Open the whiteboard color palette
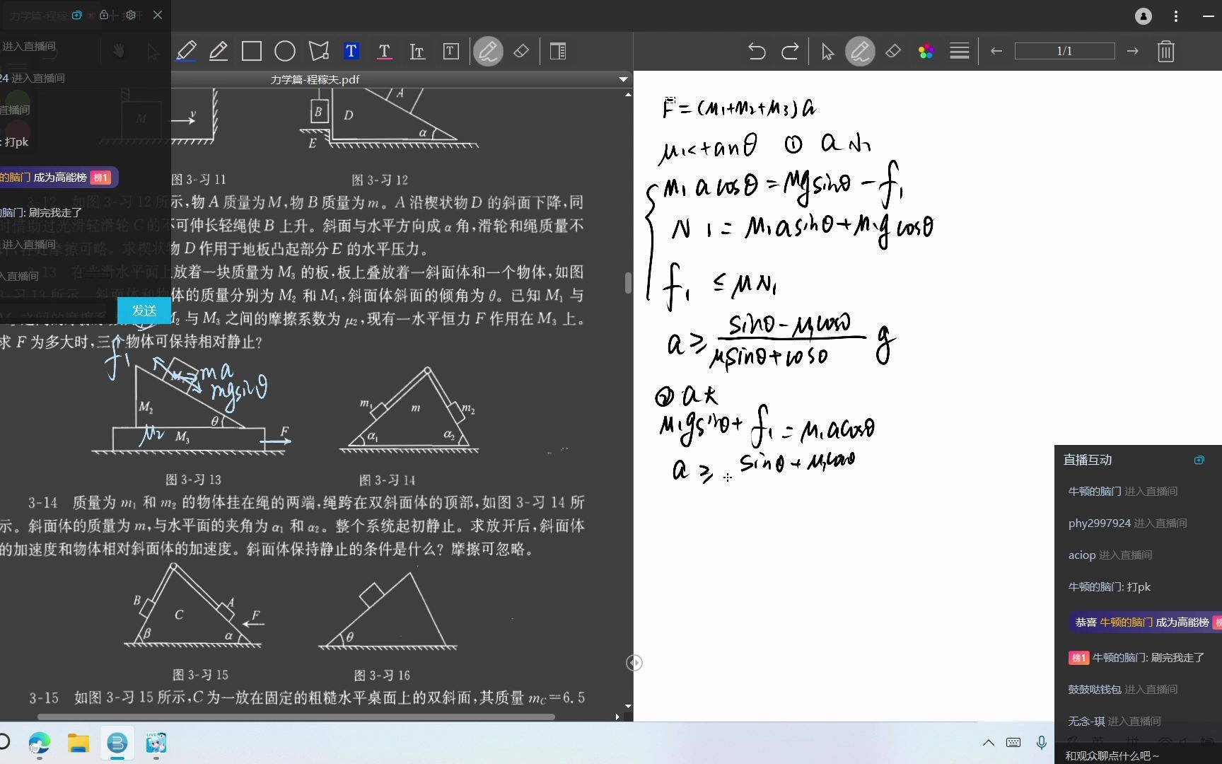The height and width of the screenshot is (764, 1222). click(x=926, y=51)
